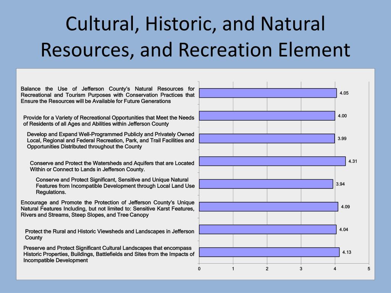The height and width of the screenshot is (293, 391).
Task: Click the axis tick label 3
Action: tap(301, 269)
